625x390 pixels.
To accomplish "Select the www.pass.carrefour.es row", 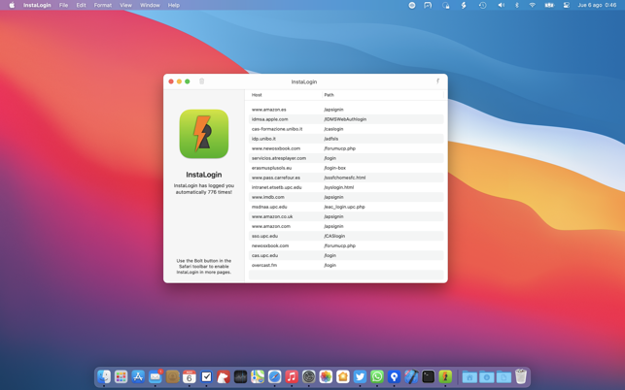I will [x=346, y=178].
